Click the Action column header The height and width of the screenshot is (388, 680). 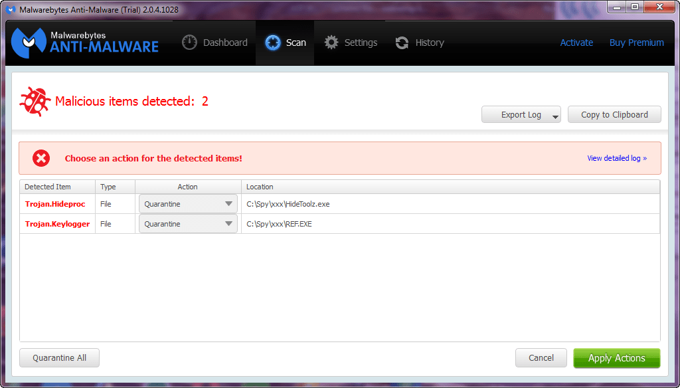coord(188,187)
